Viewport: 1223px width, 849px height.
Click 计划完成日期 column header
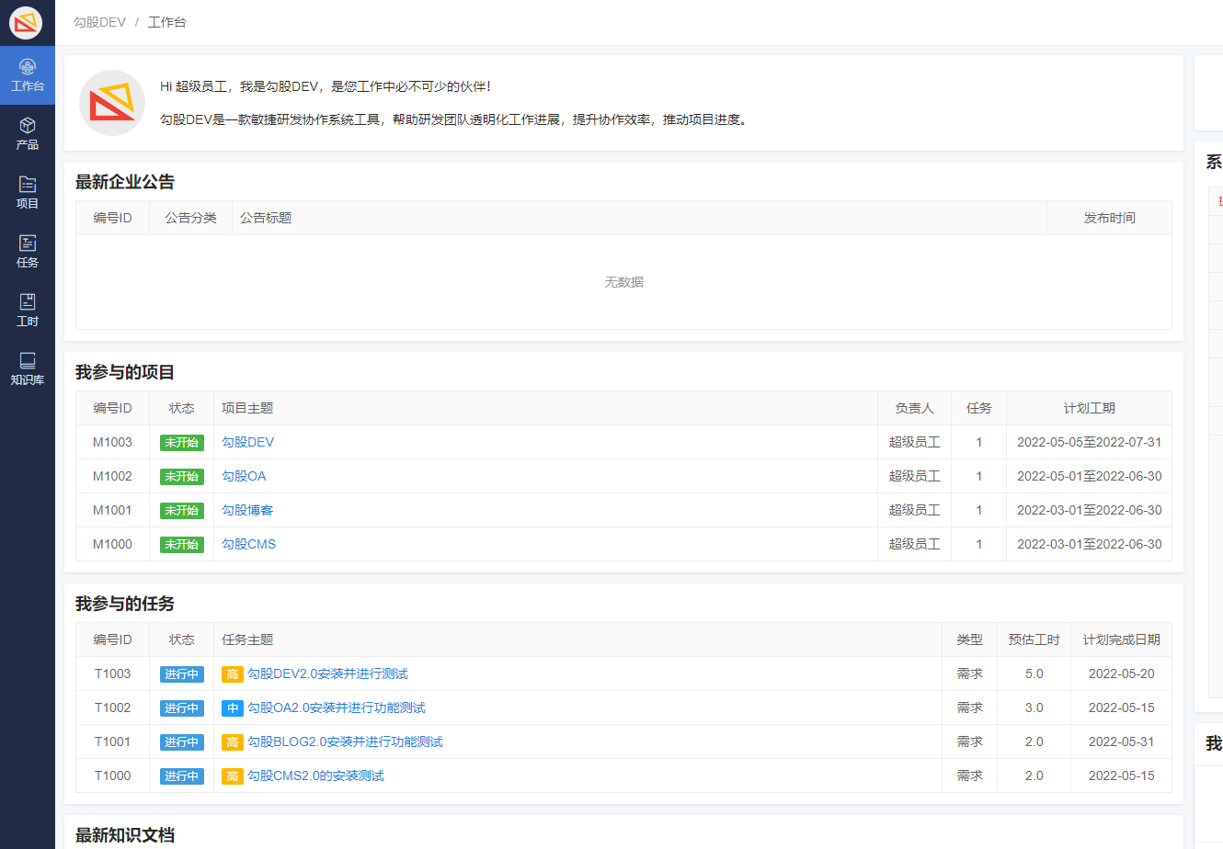tap(1121, 640)
